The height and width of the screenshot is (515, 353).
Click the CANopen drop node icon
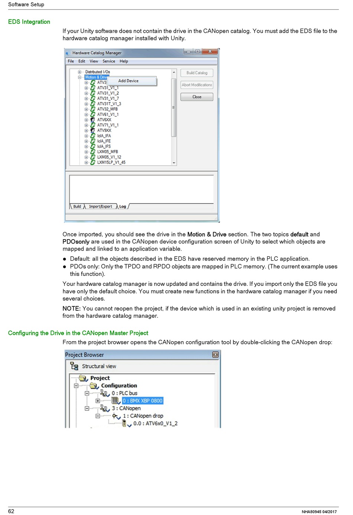(116, 416)
